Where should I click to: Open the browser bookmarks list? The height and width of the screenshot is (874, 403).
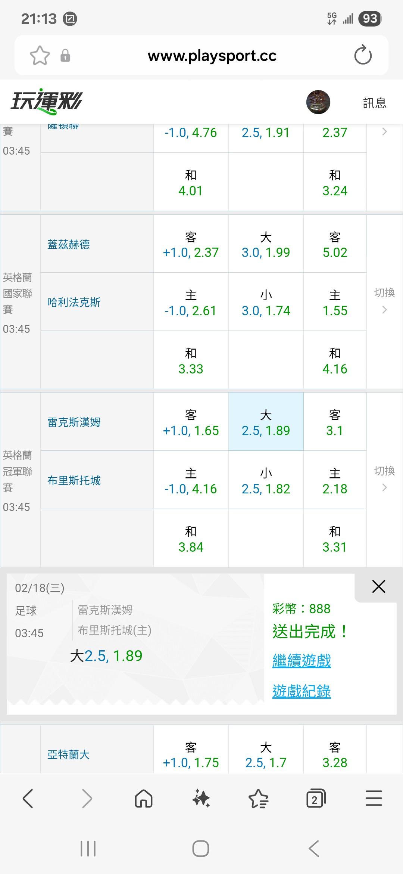click(x=258, y=799)
